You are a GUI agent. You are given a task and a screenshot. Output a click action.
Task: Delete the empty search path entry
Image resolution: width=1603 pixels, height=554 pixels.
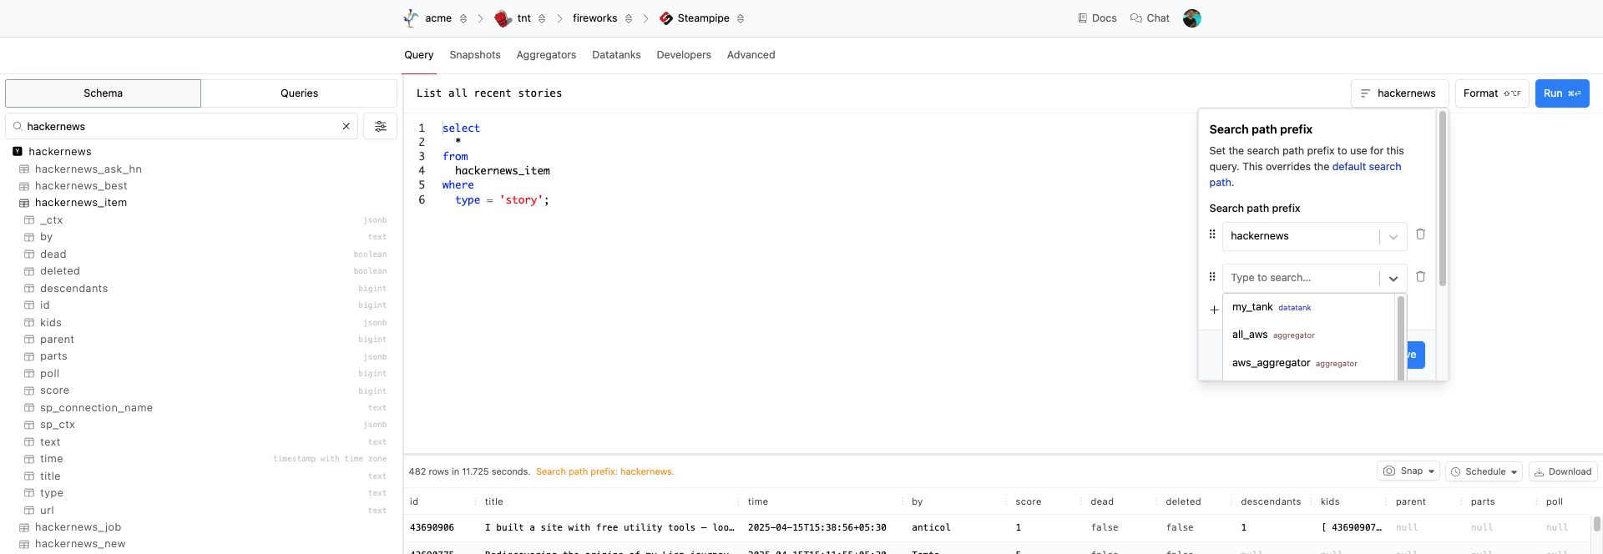1420,277
